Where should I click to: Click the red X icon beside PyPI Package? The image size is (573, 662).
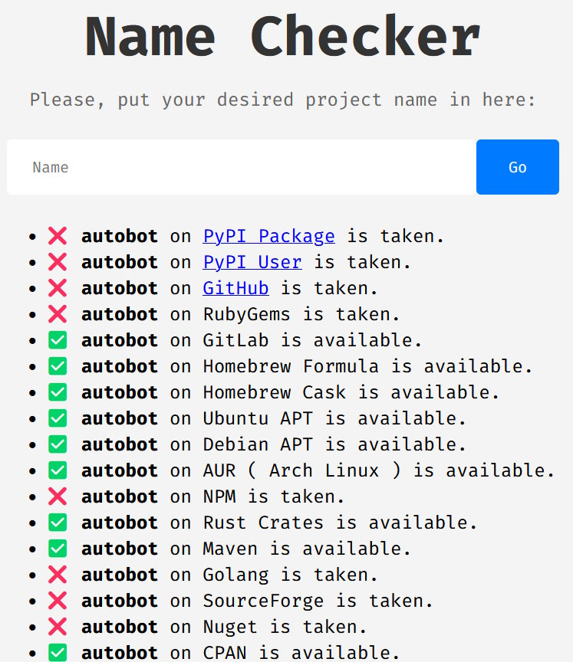58,236
